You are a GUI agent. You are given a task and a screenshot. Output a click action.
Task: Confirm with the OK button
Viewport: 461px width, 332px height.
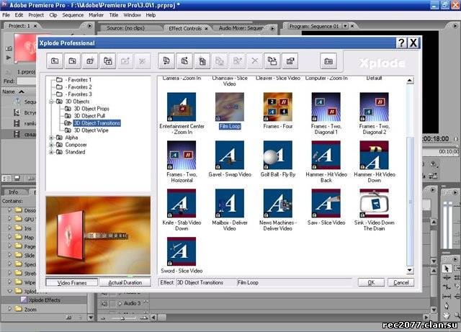371,282
